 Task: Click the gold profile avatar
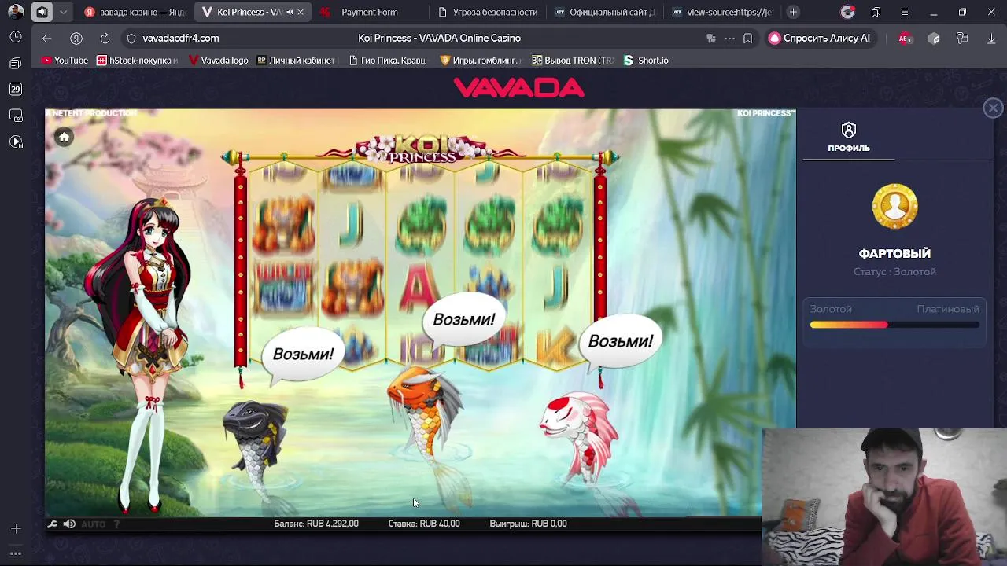(894, 207)
